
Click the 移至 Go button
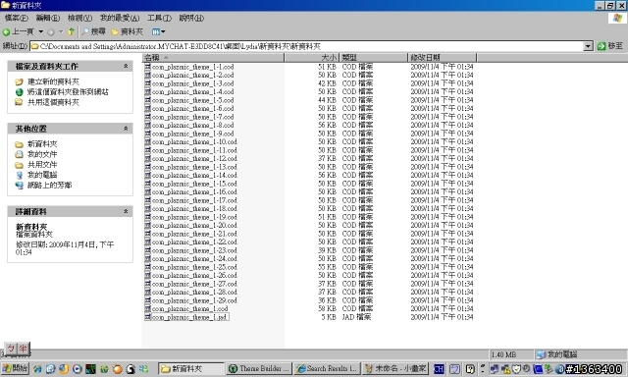pyautogui.click(x=610, y=46)
